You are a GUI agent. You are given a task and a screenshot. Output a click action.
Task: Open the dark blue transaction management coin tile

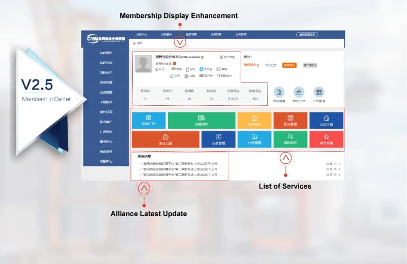218,139
